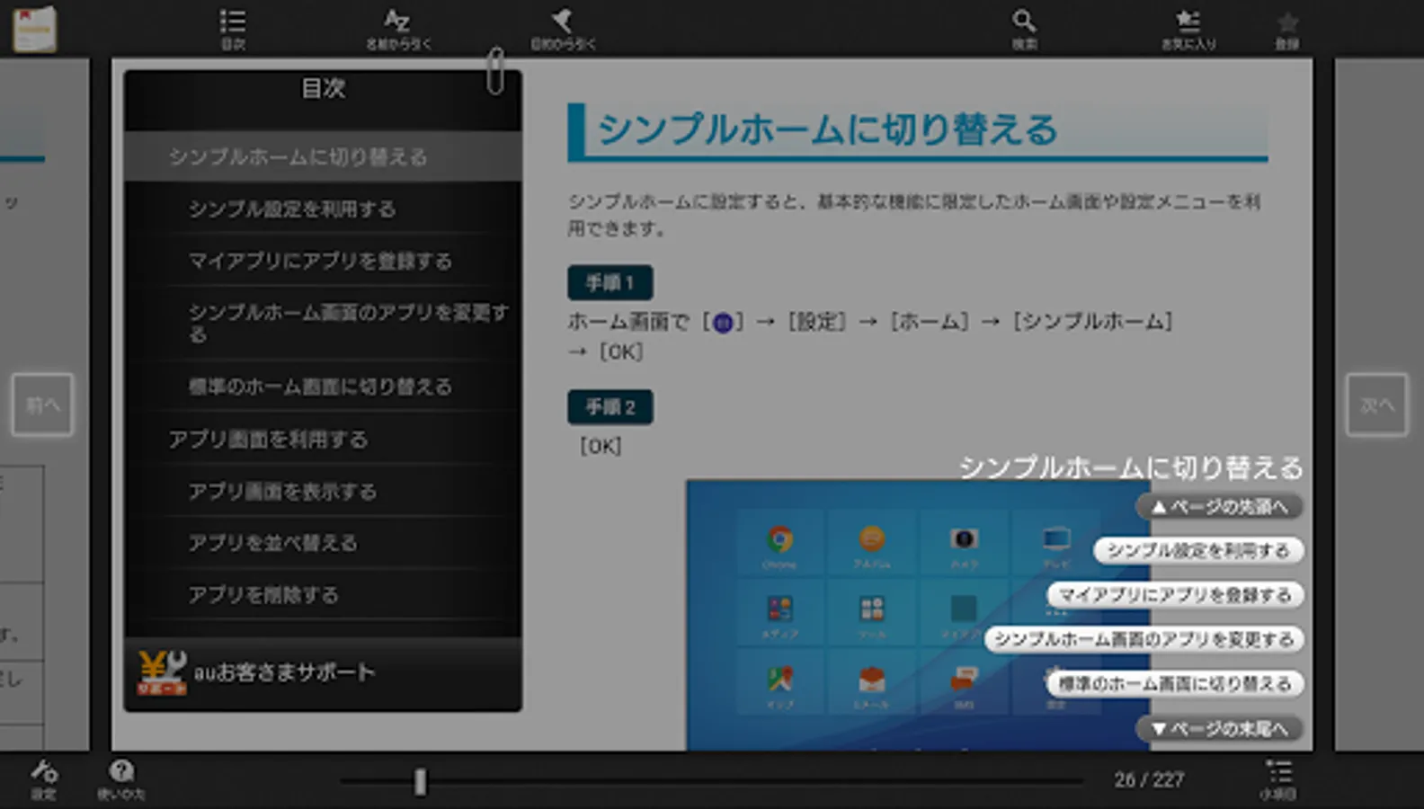1424x809 pixels.
Task: Open the search-by-purpose flag icon
Action: coord(563,29)
